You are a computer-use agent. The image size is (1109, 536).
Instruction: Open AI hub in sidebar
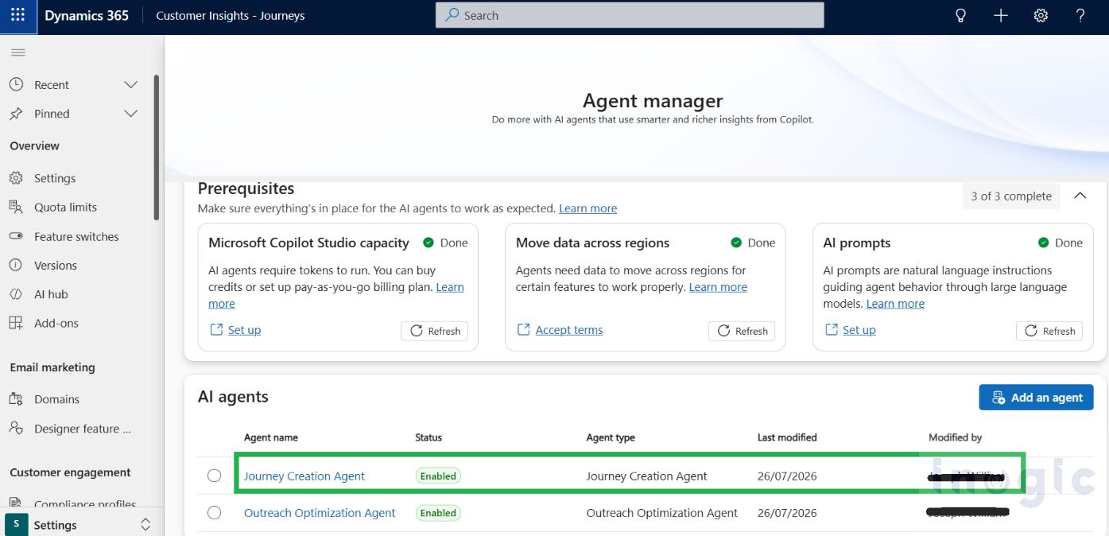click(51, 294)
